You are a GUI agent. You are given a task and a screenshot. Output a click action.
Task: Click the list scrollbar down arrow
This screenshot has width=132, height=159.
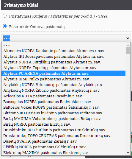128,153
